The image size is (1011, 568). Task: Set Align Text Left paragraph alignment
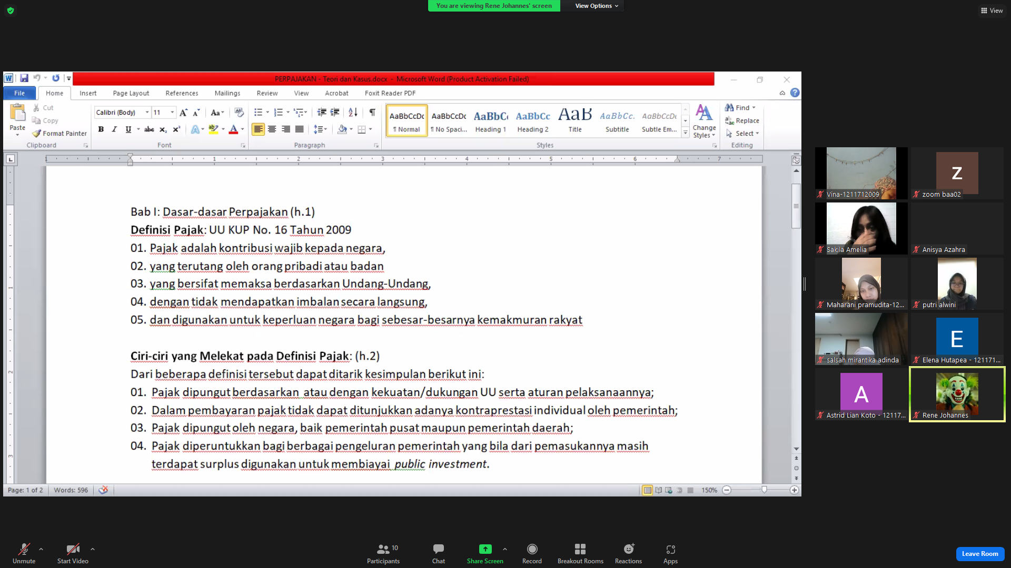(x=258, y=129)
